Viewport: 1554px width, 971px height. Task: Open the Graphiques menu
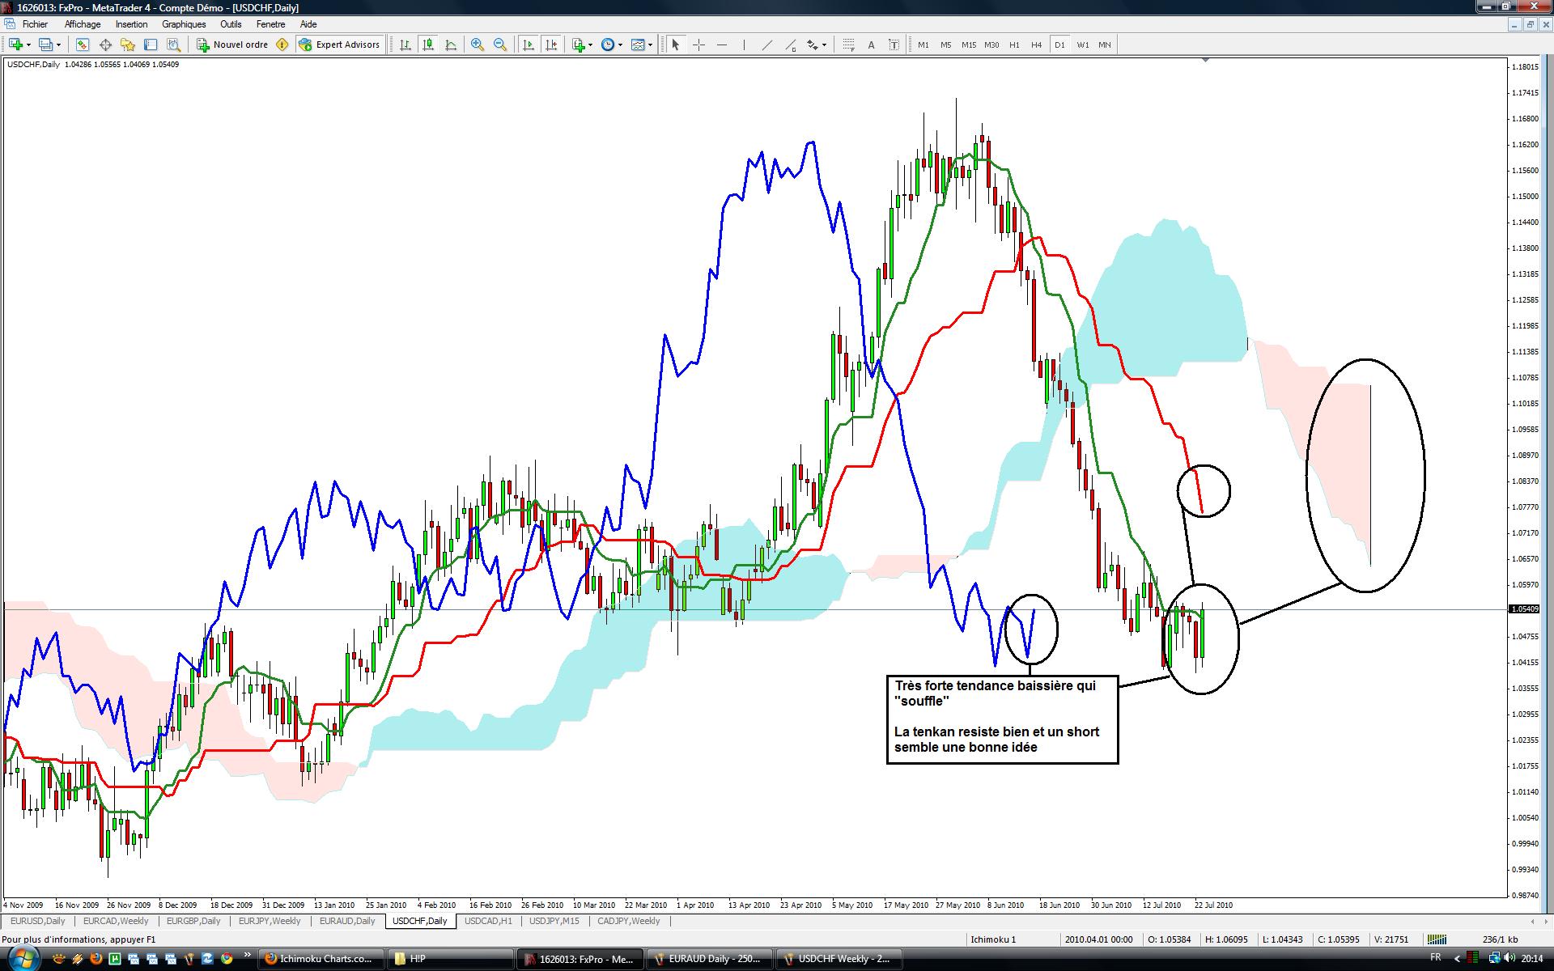184,24
